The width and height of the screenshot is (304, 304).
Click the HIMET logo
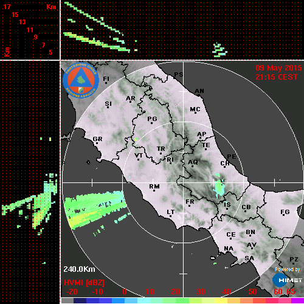pyautogui.click(x=288, y=280)
